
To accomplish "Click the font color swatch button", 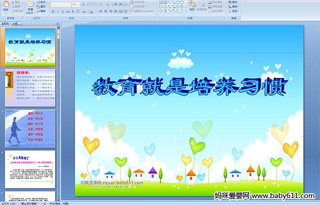I will point(91,12).
